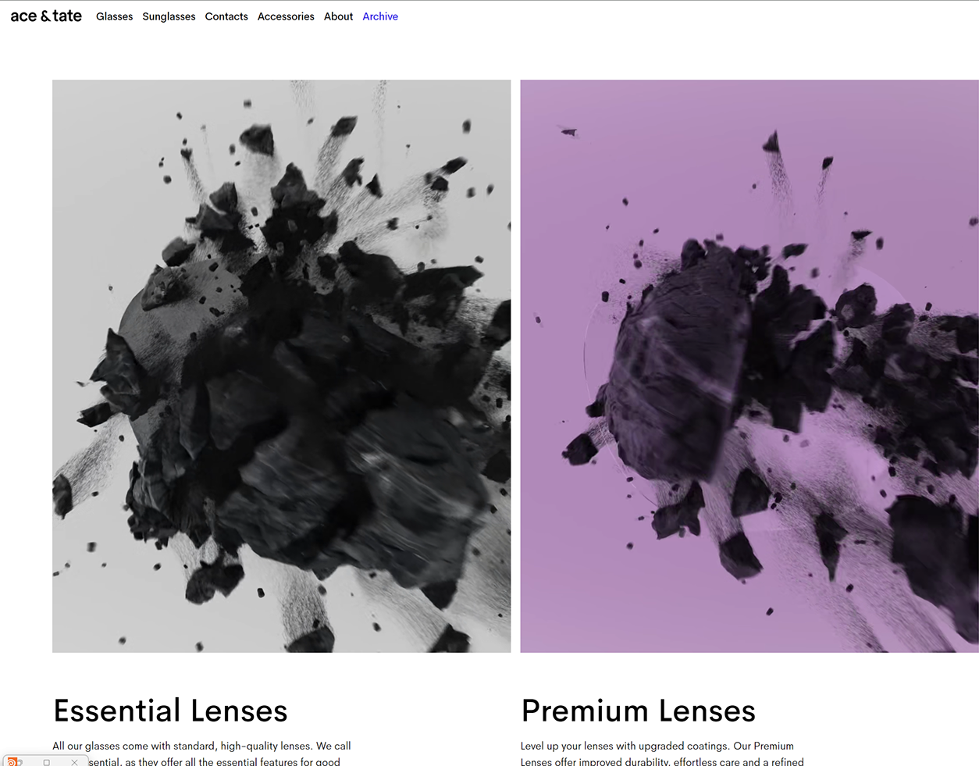
Task: Click the Premium Lenses heading
Action: 639,711
